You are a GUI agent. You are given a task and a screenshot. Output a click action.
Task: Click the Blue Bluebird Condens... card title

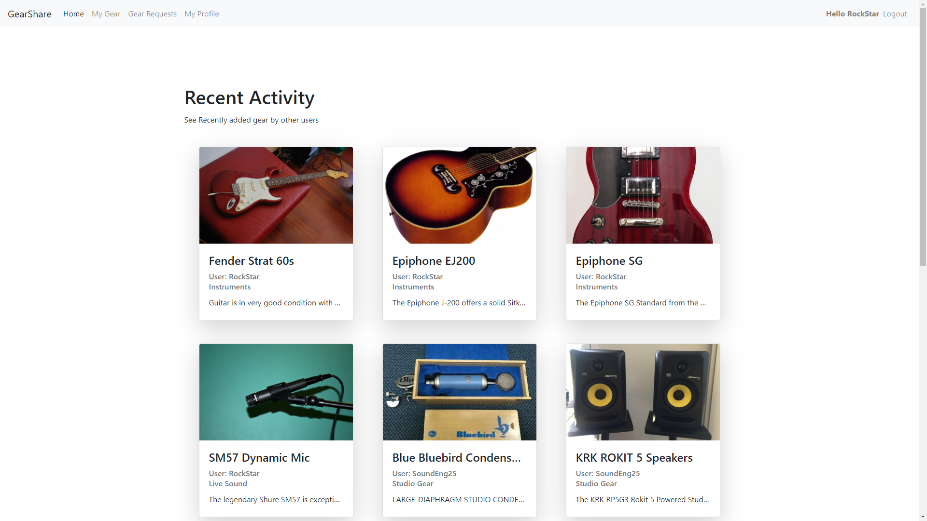pyautogui.click(x=457, y=458)
